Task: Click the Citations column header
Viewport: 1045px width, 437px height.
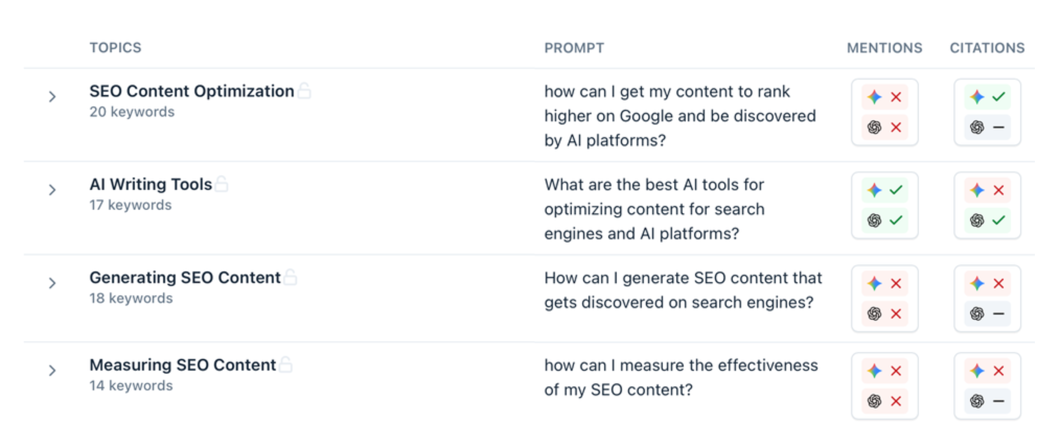Action: (987, 48)
